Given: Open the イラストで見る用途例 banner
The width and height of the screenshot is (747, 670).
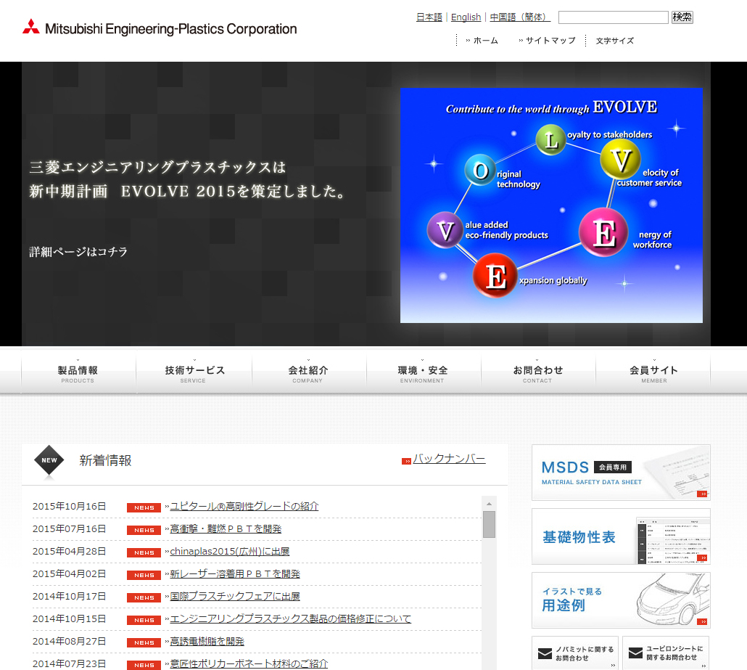Looking at the screenshot, I should coord(621,600).
